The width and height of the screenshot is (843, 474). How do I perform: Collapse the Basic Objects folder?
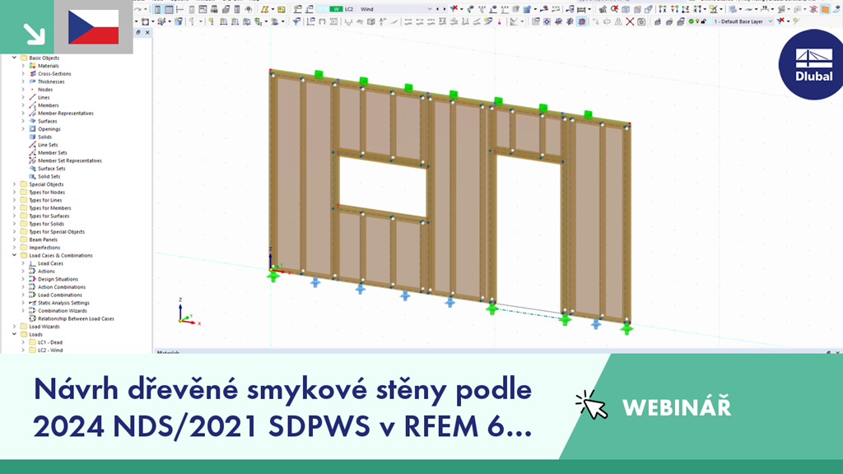pyautogui.click(x=15, y=58)
